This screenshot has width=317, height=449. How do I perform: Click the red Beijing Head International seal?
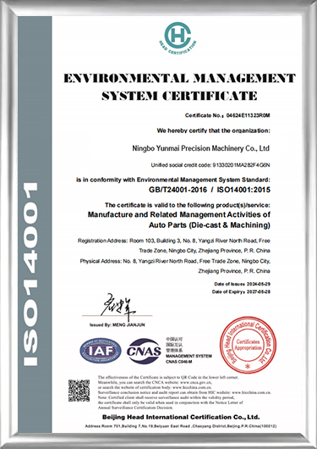(x=248, y=345)
